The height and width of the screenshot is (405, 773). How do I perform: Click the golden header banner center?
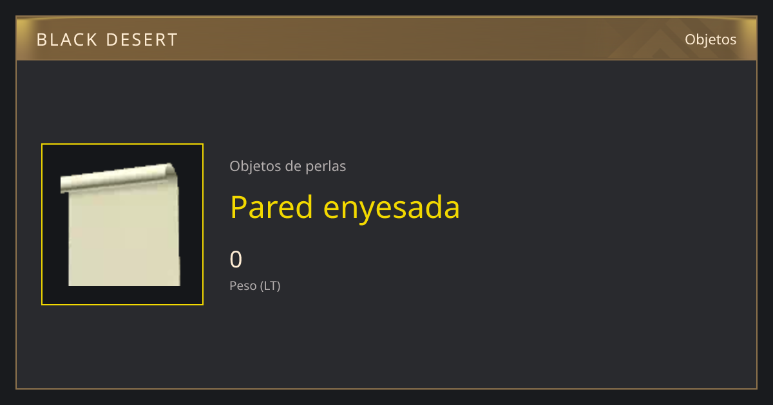coord(386,39)
